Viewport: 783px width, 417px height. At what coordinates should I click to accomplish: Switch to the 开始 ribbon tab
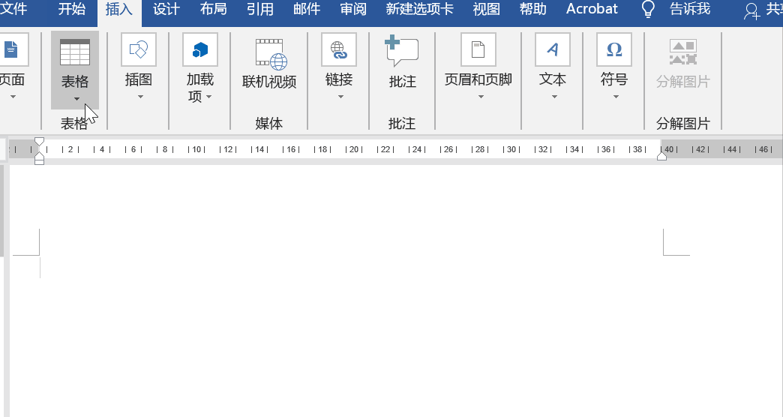coord(71,9)
